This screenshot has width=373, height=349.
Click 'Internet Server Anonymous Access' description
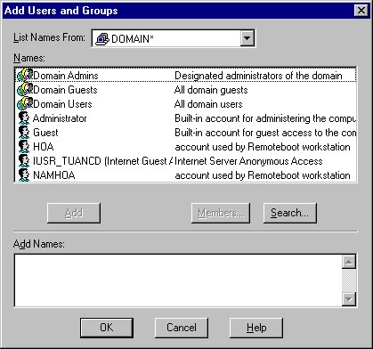tap(248, 161)
